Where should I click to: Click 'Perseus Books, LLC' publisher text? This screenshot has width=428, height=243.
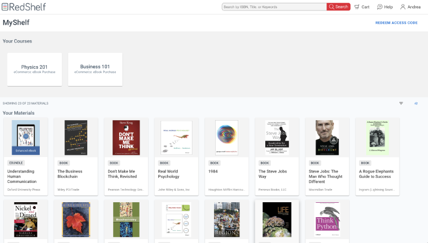point(272,190)
